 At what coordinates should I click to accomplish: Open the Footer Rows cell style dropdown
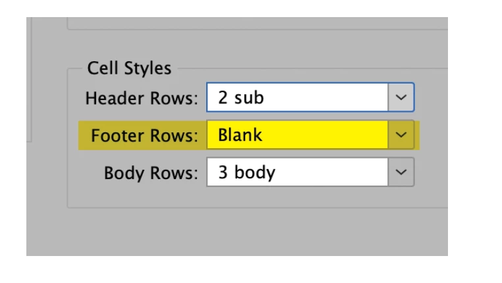310,136
